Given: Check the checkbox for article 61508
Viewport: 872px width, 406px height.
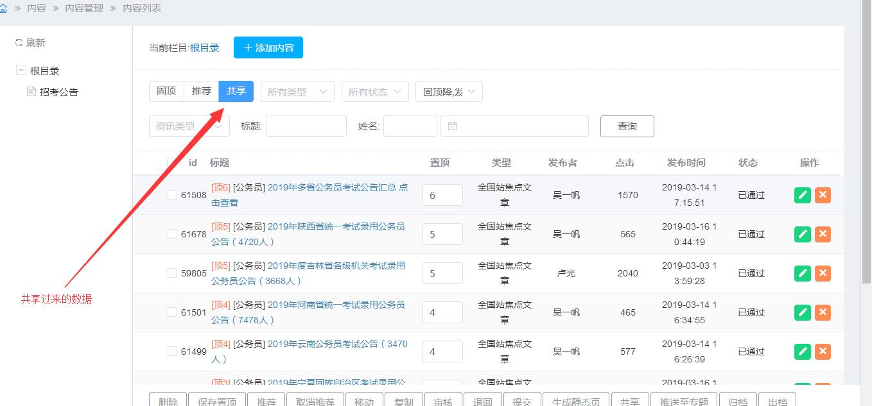Looking at the screenshot, I should click(x=172, y=195).
